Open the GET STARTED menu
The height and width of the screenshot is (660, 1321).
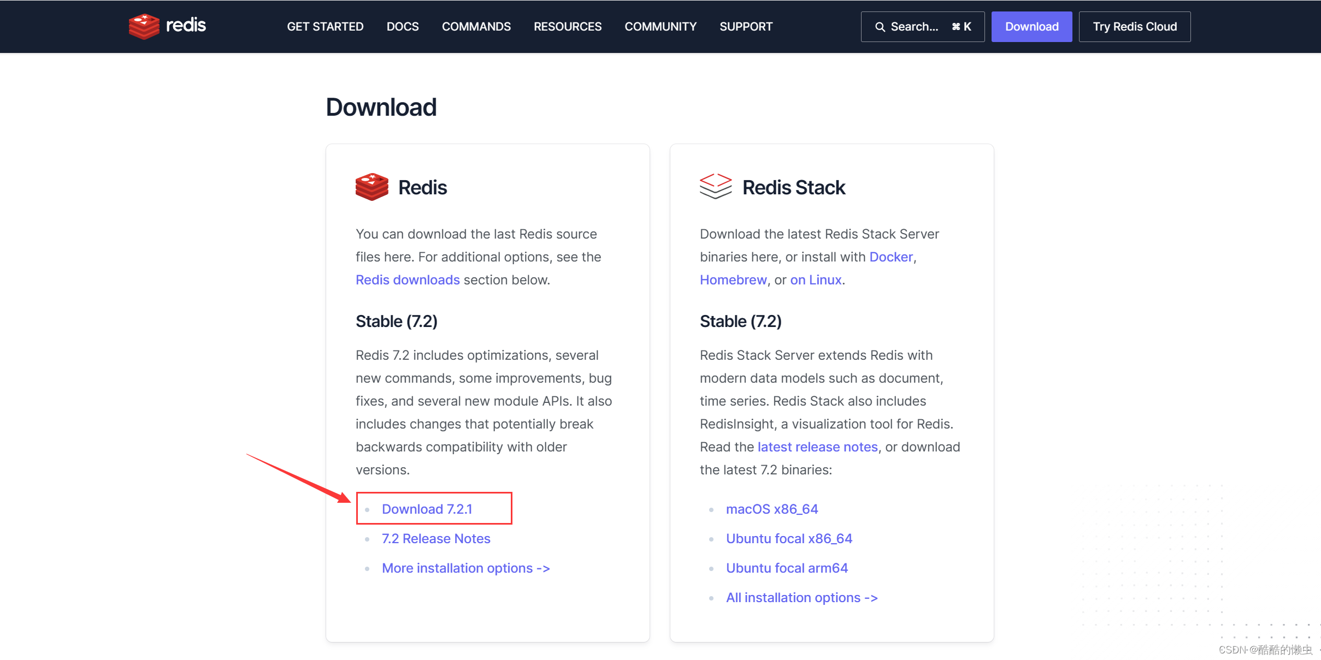325,27
